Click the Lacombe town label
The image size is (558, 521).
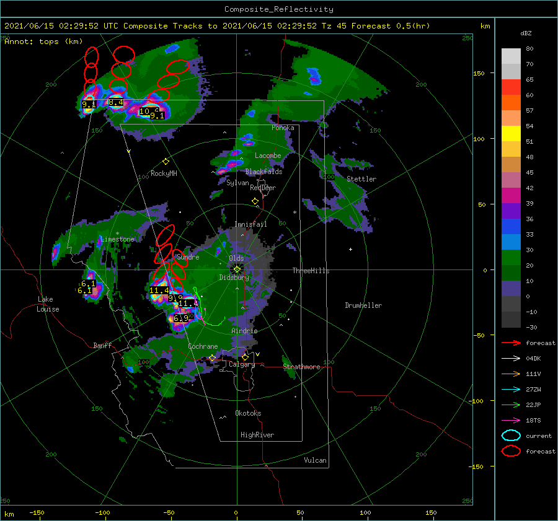pos(268,155)
